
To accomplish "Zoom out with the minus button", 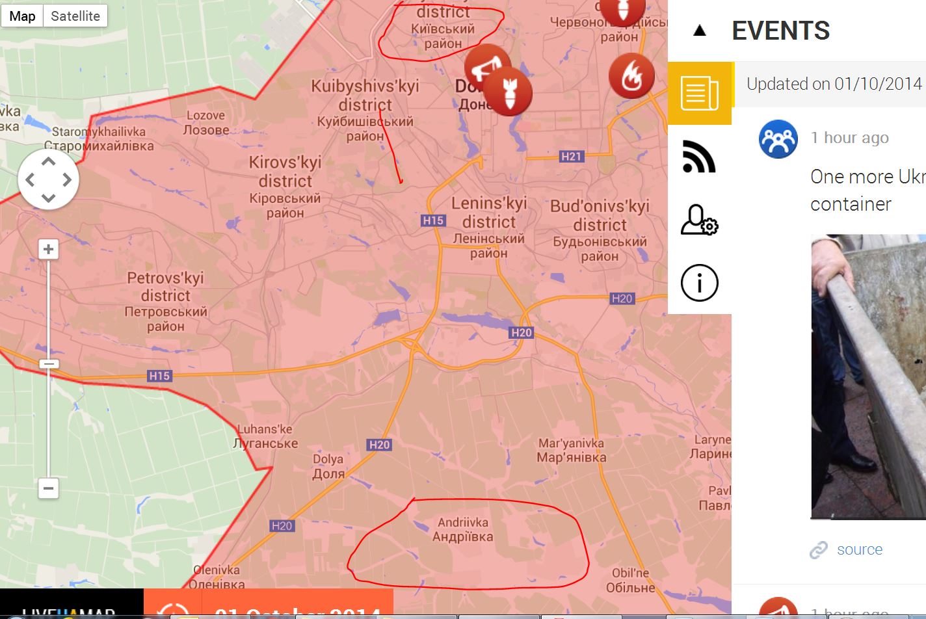I will pyautogui.click(x=49, y=488).
